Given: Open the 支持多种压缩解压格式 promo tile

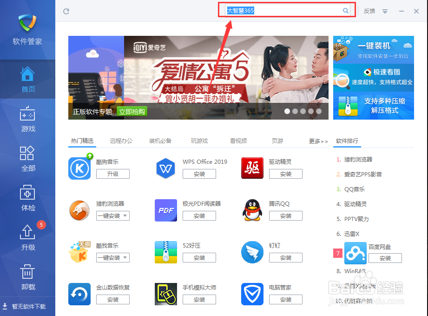Looking at the screenshot, I should [x=374, y=106].
